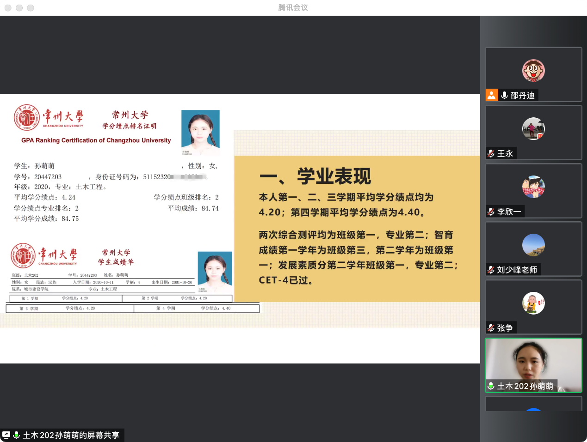
Task: Click the 土木202孙萌萌的屏幕共享 label text
Action: point(71,435)
